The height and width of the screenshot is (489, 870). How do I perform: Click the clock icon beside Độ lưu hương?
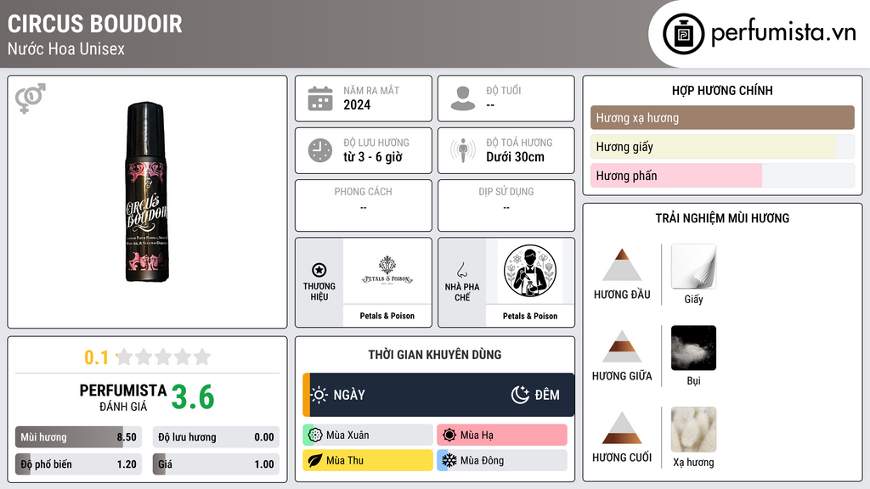pyautogui.click(x=320, y=150)
